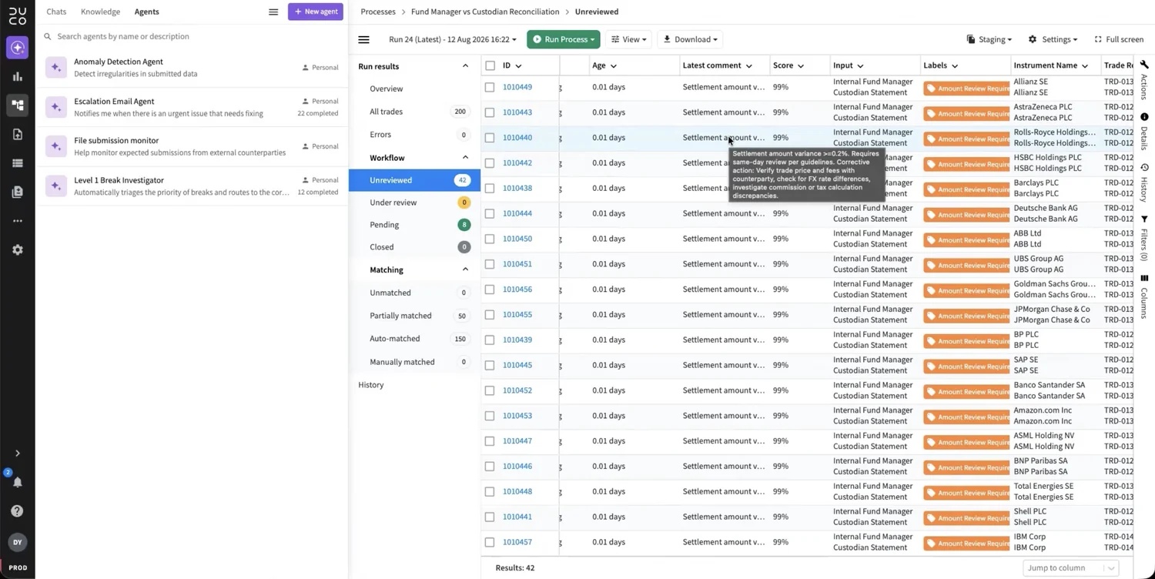Open trade ID 1010456 link

click(517, 289)
